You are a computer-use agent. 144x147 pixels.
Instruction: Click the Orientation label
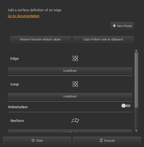[18, 107]
